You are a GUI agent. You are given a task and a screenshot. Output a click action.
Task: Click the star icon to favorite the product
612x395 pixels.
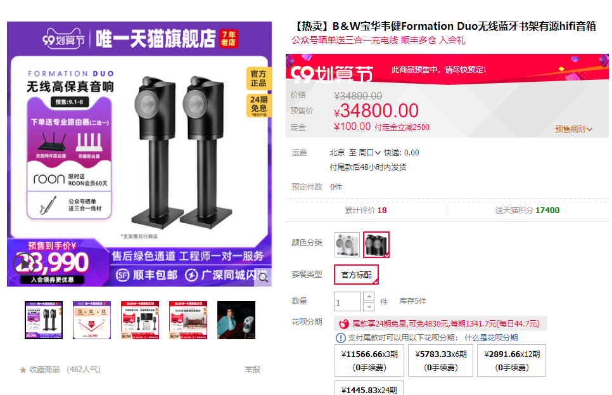[23, 370]
